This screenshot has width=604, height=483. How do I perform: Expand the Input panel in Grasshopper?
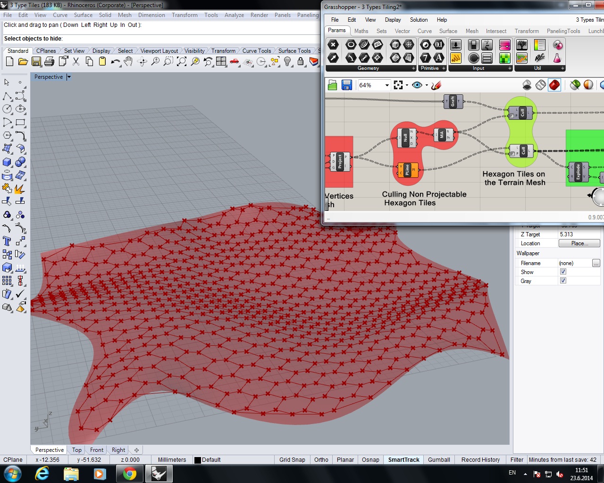(510, 68)
